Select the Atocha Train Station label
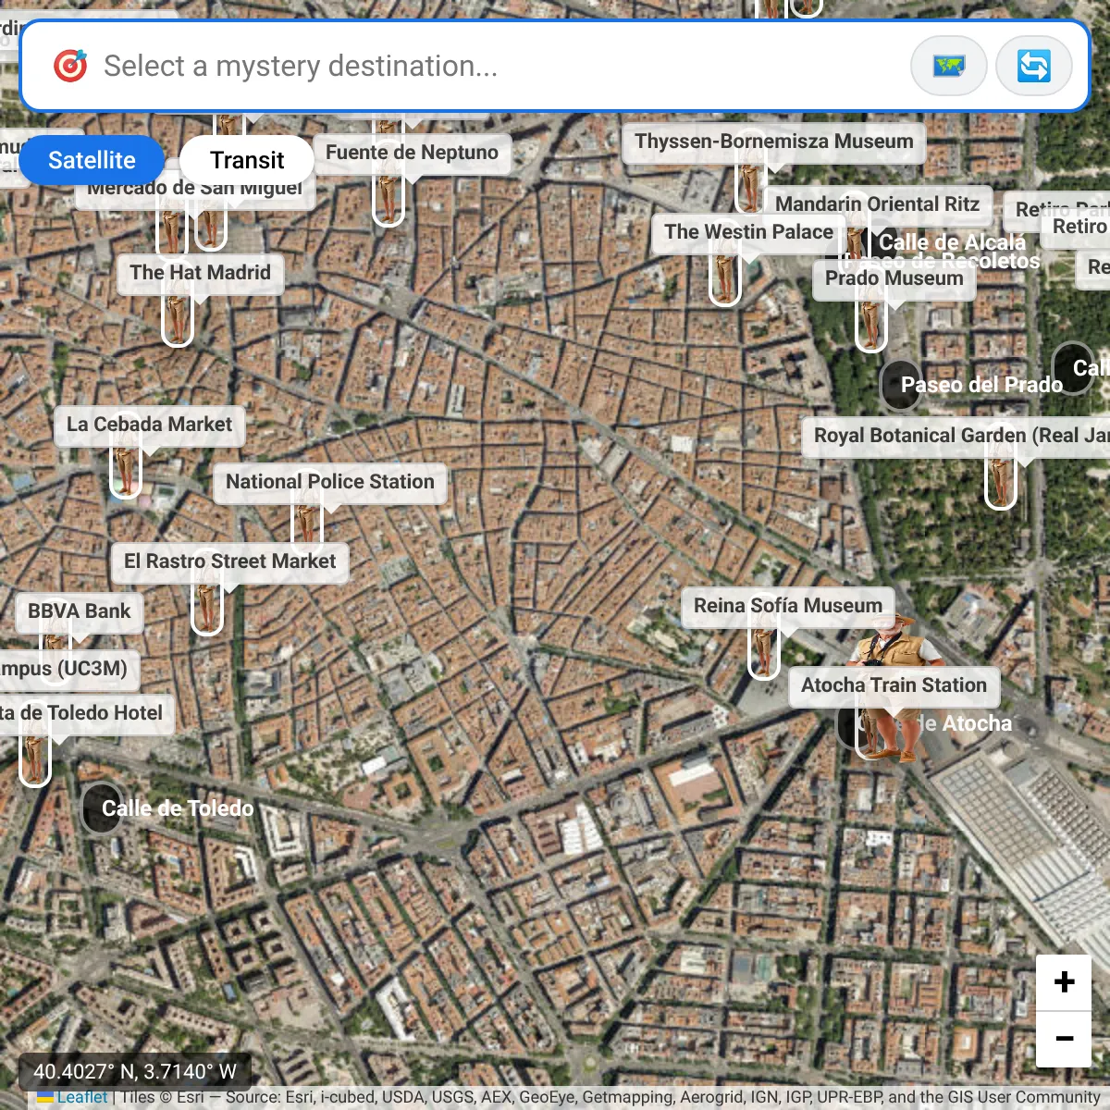 [x=894, y=685]
